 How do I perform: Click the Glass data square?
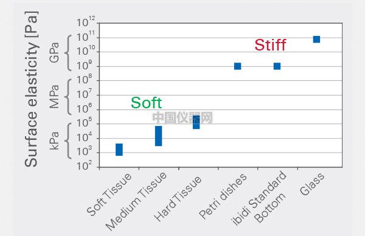(x=316, y=40)
